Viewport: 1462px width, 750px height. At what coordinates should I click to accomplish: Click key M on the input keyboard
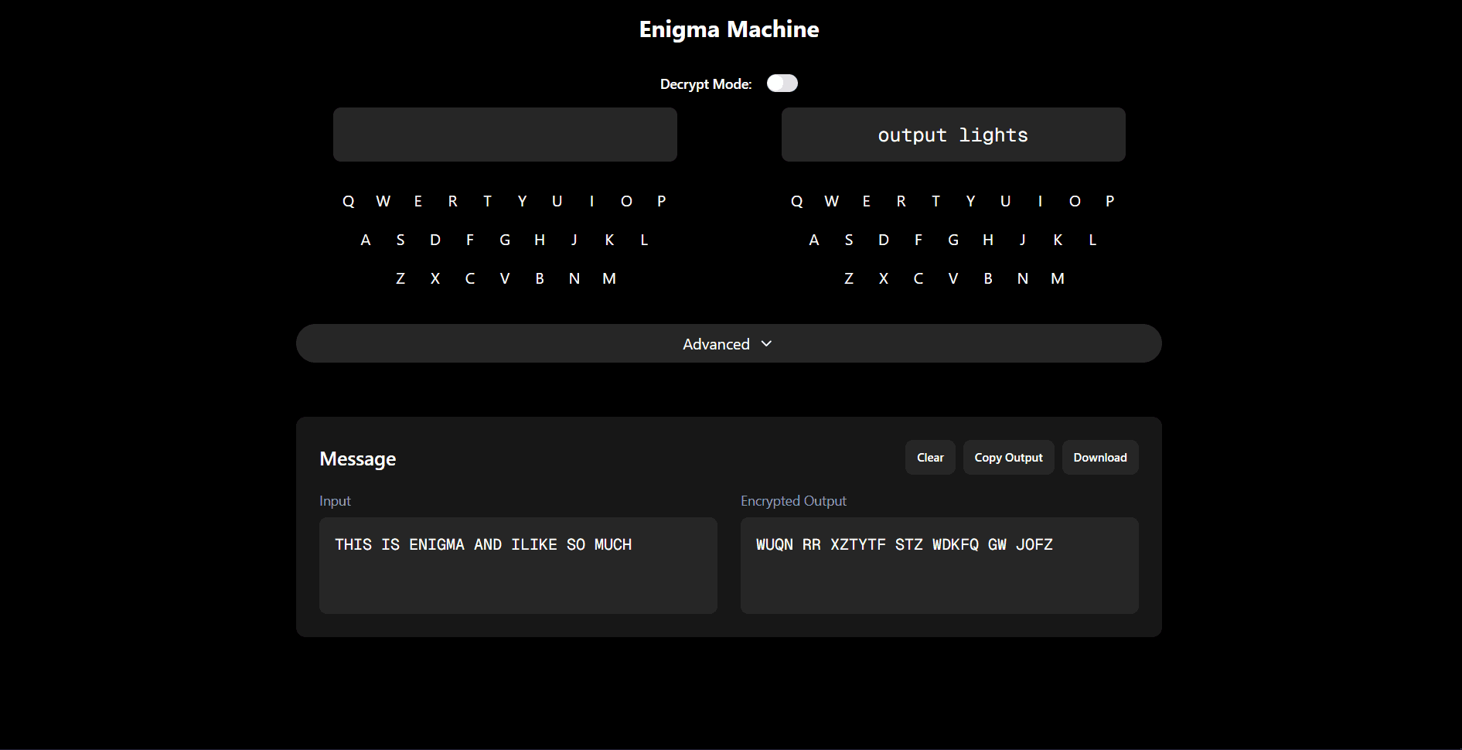click(609, 278)
